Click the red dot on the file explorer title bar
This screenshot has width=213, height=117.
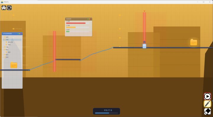(x=21, y=33)
